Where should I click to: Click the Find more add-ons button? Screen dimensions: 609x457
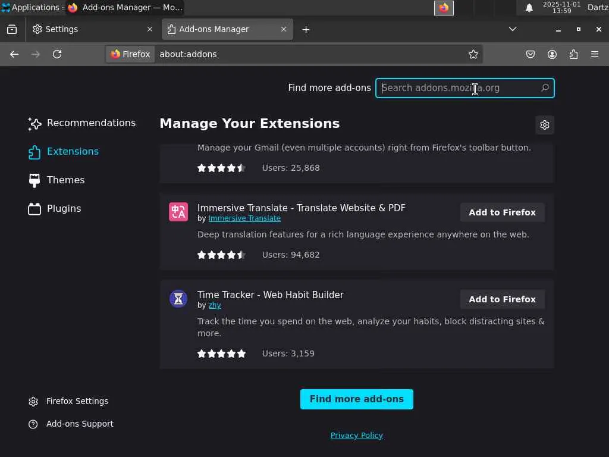coord(357,399)
